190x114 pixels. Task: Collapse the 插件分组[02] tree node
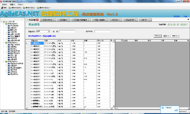pos(4,61)
